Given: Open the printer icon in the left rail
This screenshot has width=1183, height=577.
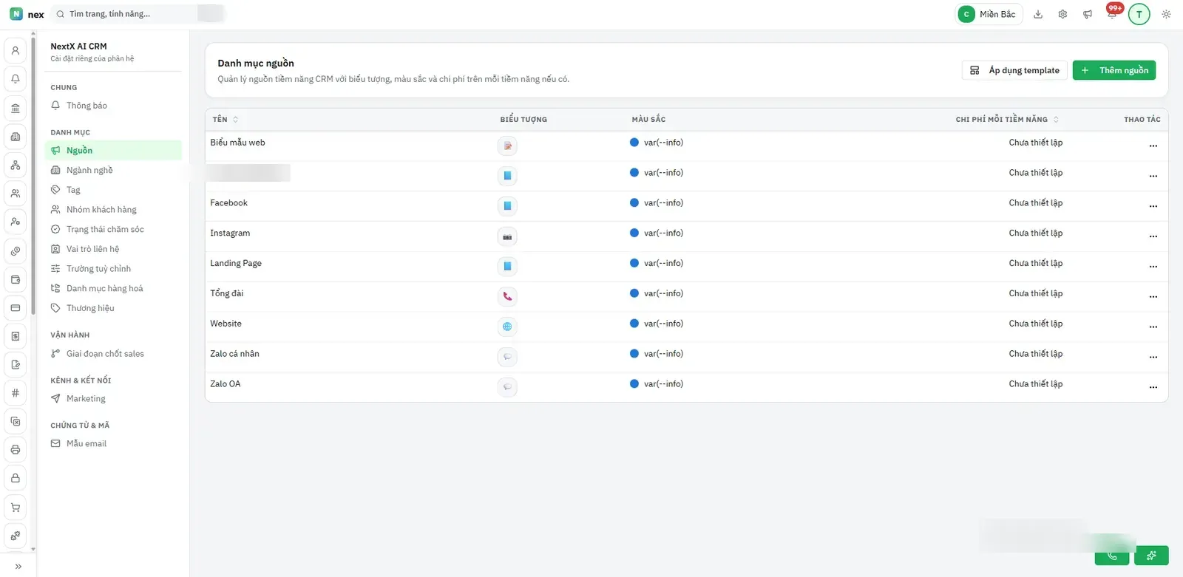Looking at the screenshot, I should click(x=16, y=450).
